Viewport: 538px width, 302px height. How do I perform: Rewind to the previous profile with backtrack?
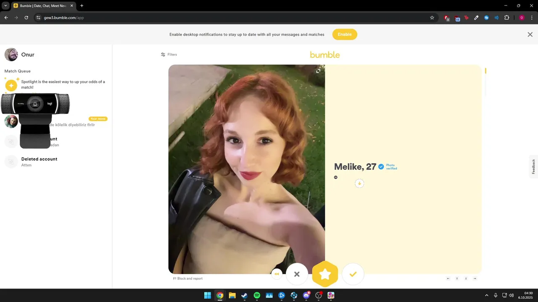(x=277, y=274)
